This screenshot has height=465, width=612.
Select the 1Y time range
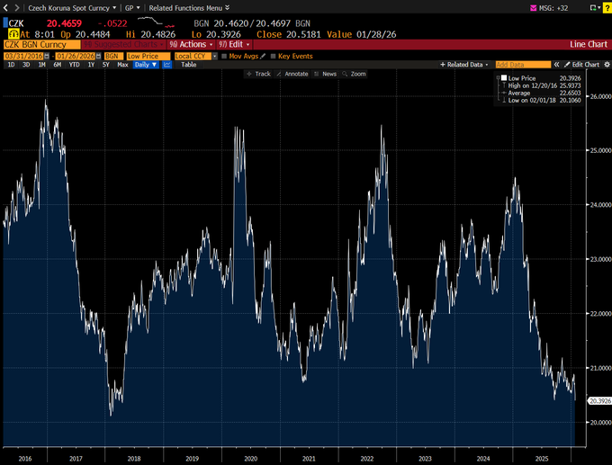tap(92, 65)
